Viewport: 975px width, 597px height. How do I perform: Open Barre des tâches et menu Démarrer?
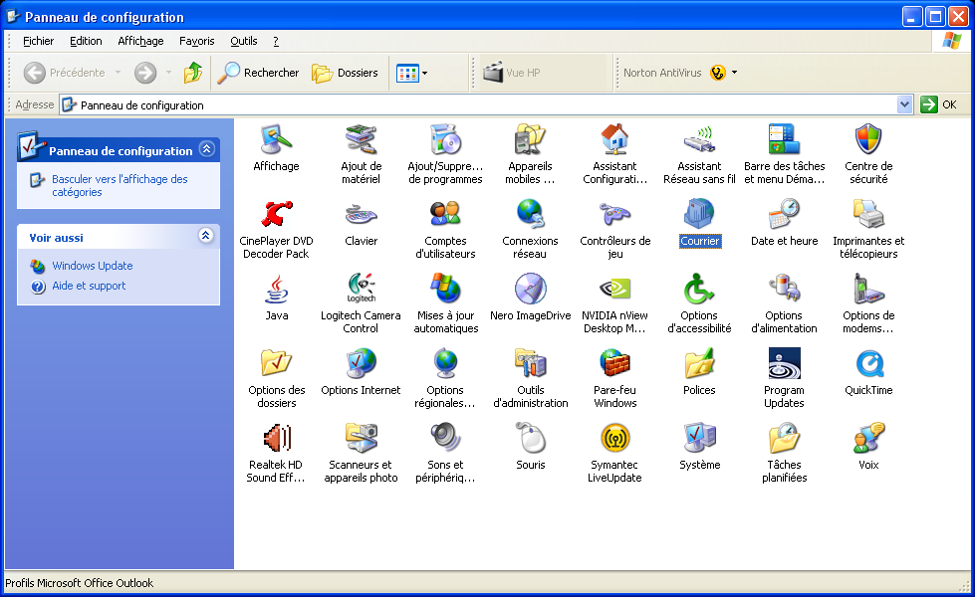pos(784,140)
